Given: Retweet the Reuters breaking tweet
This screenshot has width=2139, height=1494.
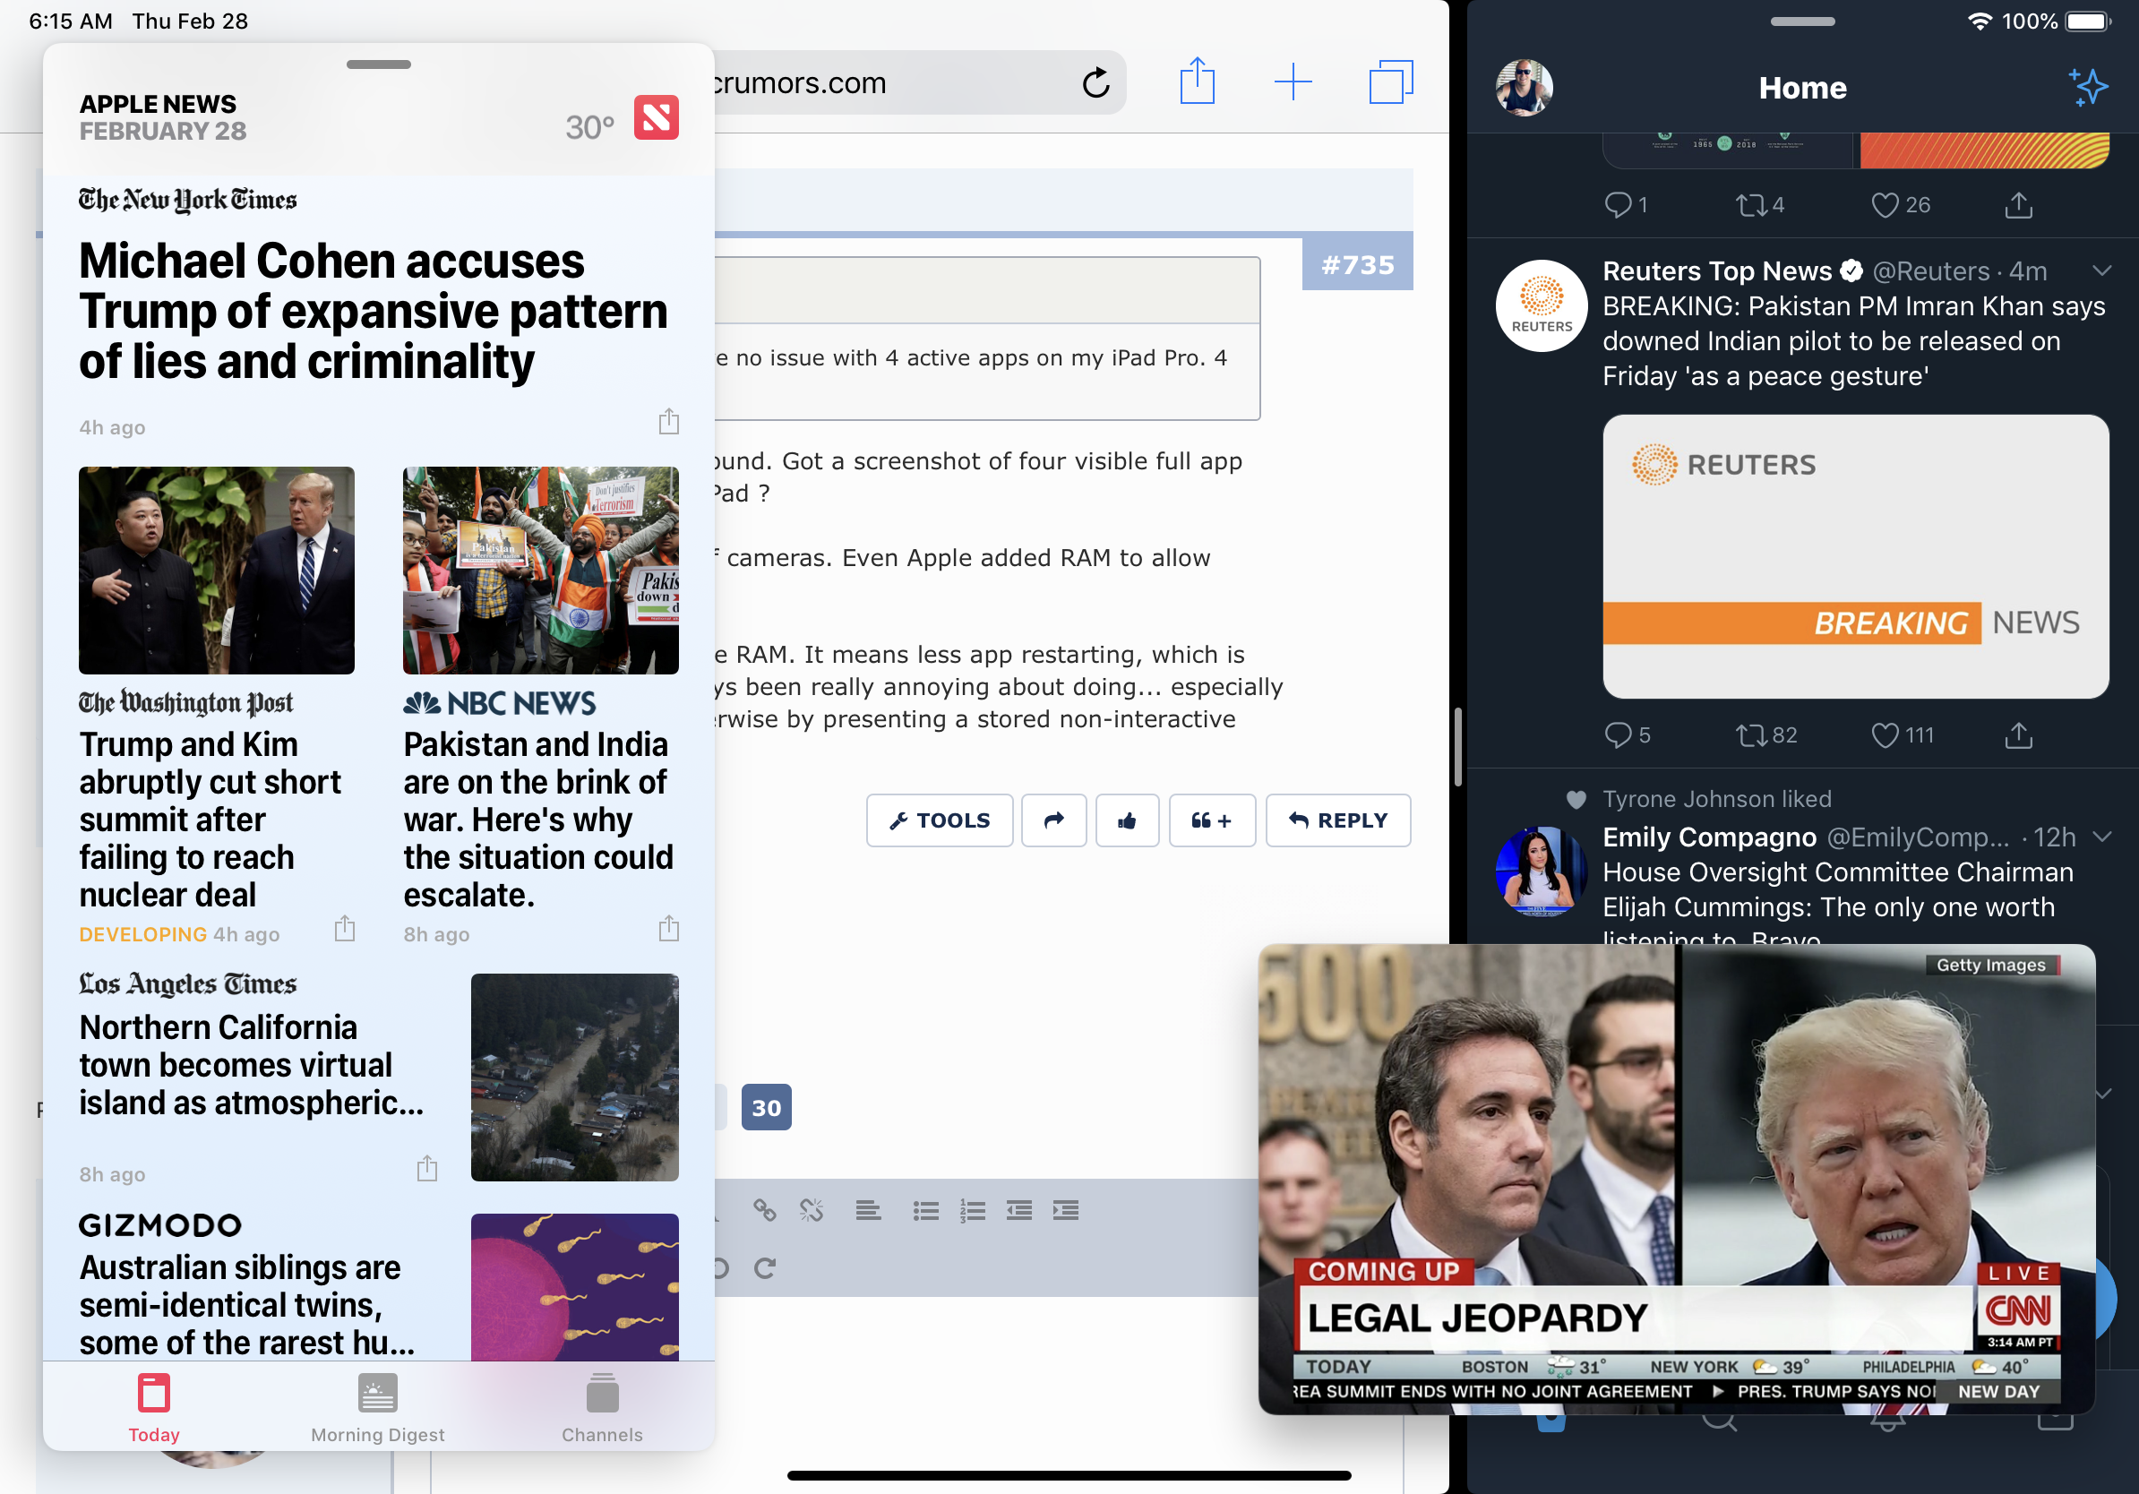Looking at the screenshot, I should coord(1766,734).
